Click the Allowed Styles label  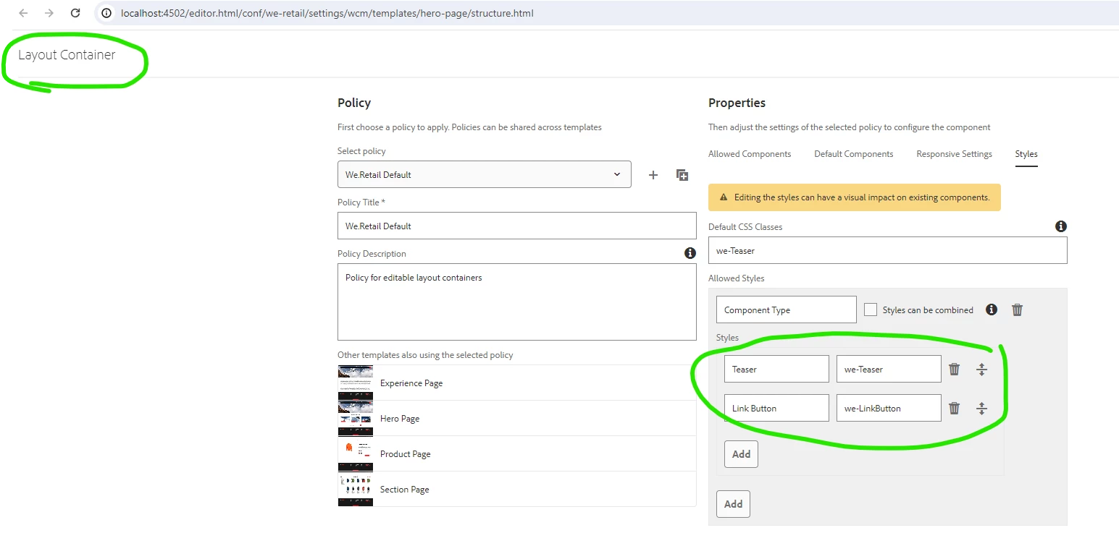737,278
